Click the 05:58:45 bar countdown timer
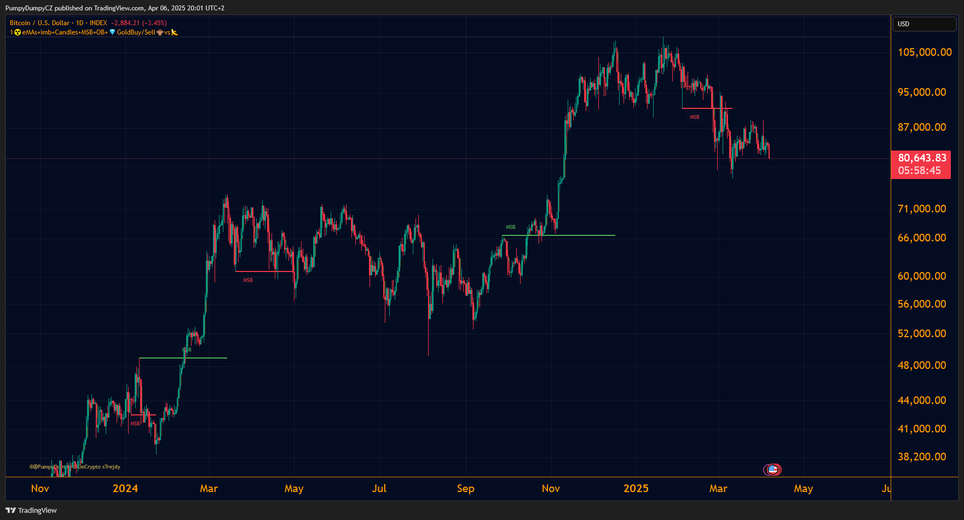Viewport: 964px width, 520px height. point(920,171)
